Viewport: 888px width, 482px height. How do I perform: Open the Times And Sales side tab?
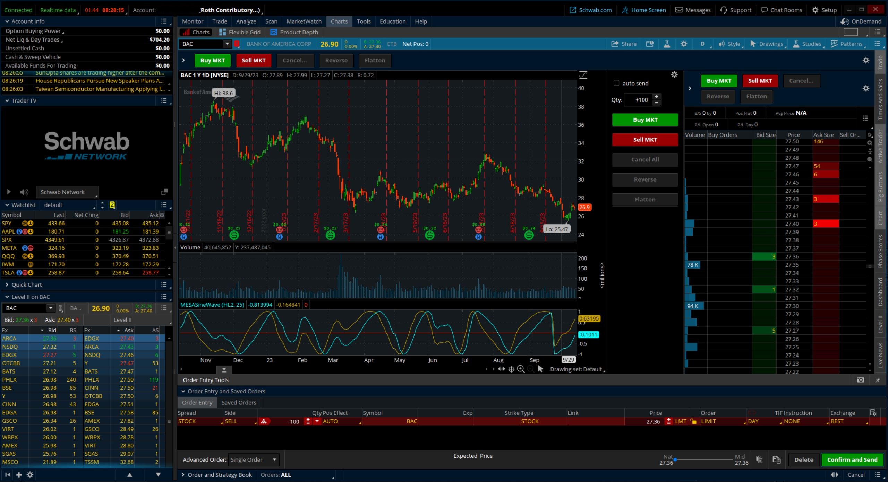pyautogui.click(x=880, y=99)
